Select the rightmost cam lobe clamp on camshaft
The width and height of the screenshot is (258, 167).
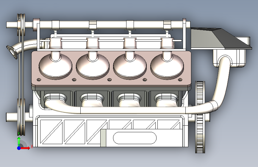click(167, 25)
